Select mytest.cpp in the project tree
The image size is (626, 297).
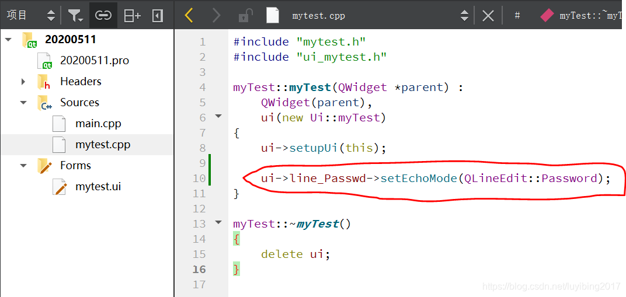[x=103, y=145]
